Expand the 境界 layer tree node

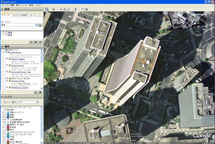click(3, 117)
